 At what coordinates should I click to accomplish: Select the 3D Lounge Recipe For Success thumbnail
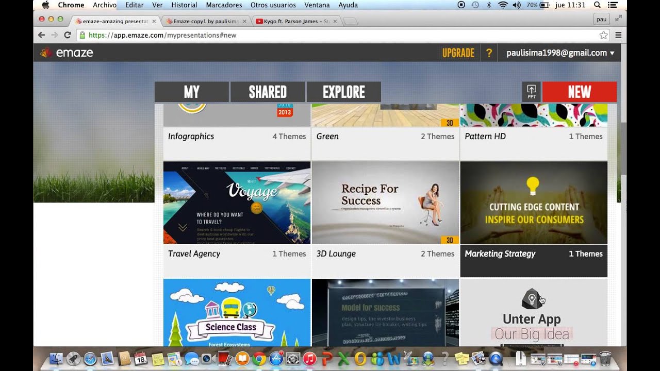coord(385,203)
